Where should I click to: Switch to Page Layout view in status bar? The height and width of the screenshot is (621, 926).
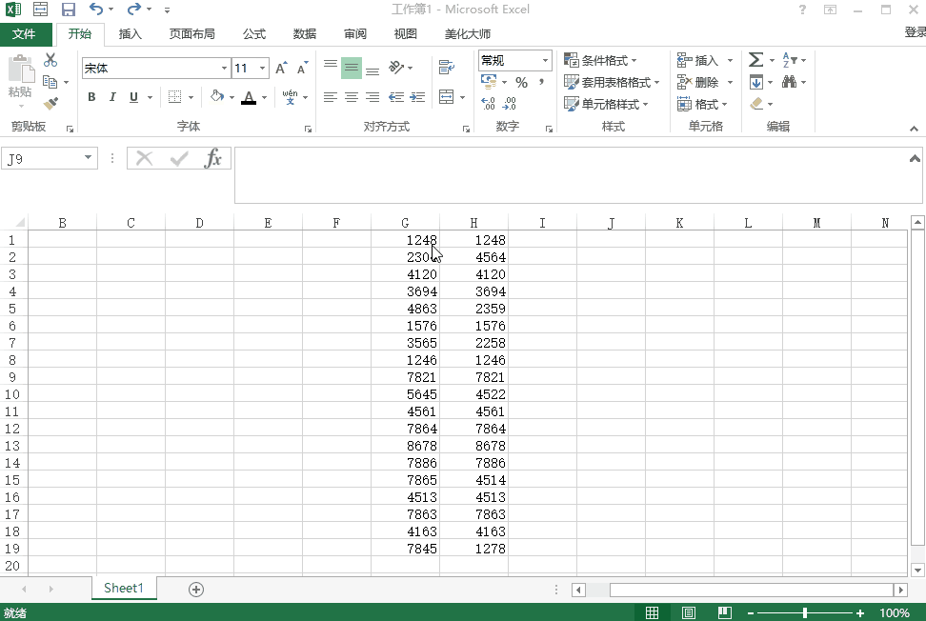coord(688,612)
